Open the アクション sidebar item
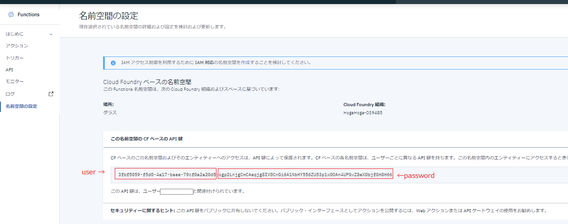The height and width of the screenshot is (224, 568). pos(17,46)
